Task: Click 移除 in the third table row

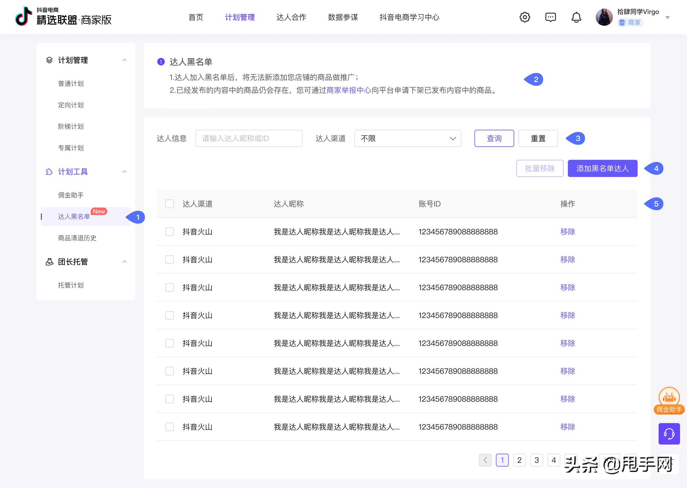Action: click(568, 287)
